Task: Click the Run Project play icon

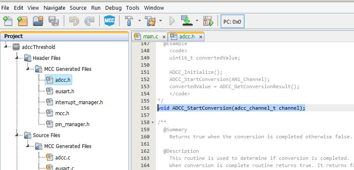Action: coord(172,21)
